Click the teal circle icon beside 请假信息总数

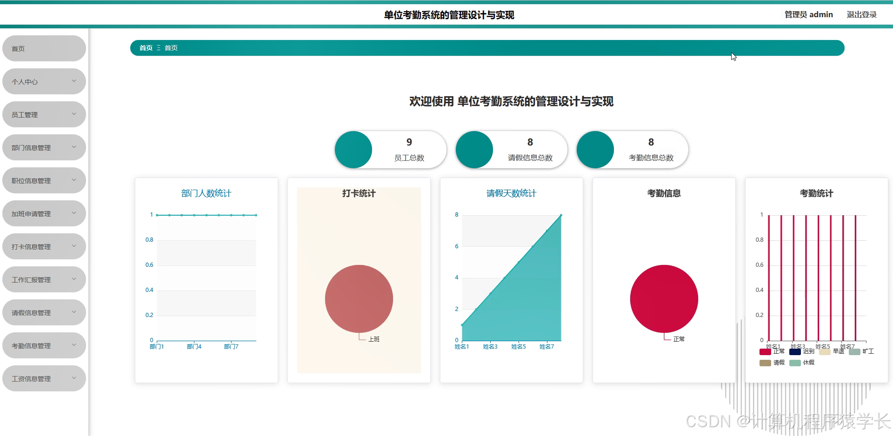click(x=474, y=149)
